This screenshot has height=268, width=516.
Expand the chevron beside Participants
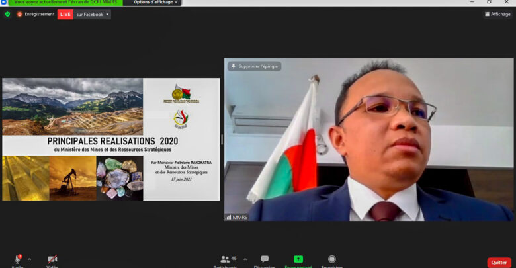tap(245, 259)
